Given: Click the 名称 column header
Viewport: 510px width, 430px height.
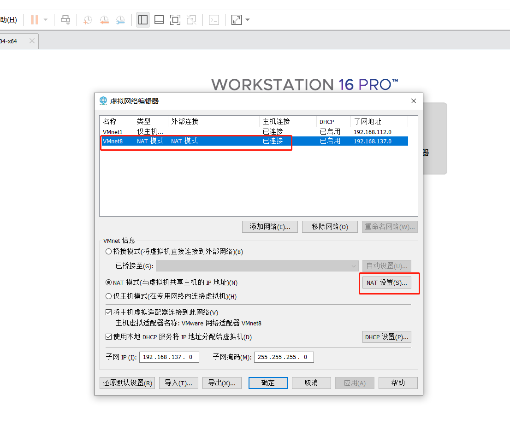Looking at the screenshot, I should [110, 122].
